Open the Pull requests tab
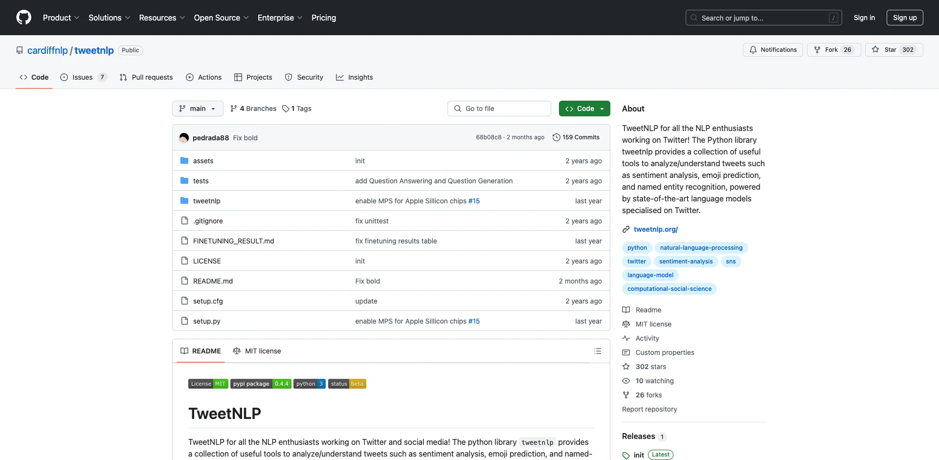This screenshot has width=939, height=460. [x=146, y=77]
